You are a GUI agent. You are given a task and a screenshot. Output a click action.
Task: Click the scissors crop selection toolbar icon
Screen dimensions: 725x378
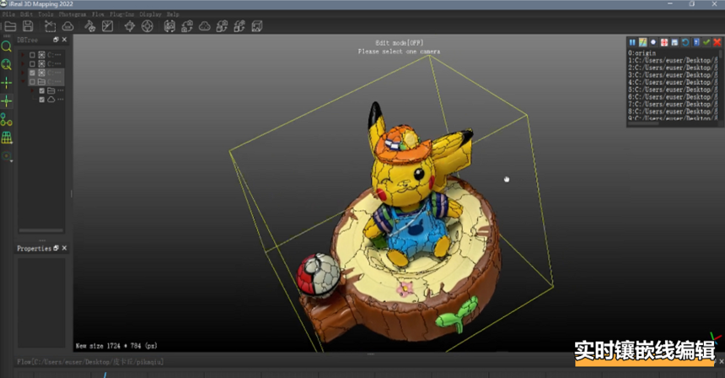point(50,26)
